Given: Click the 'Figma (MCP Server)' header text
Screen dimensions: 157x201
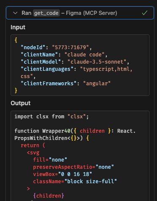Looking at the screenshot, I should (x=92, y=13).
